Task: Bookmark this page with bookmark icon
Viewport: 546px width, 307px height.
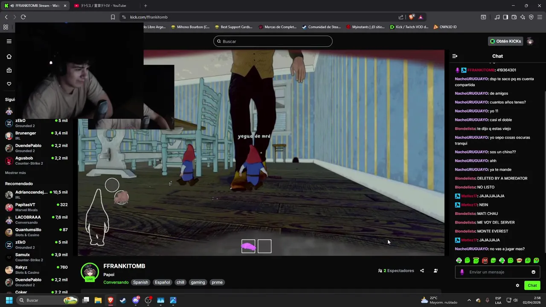Action: click(x=113, y=17)
